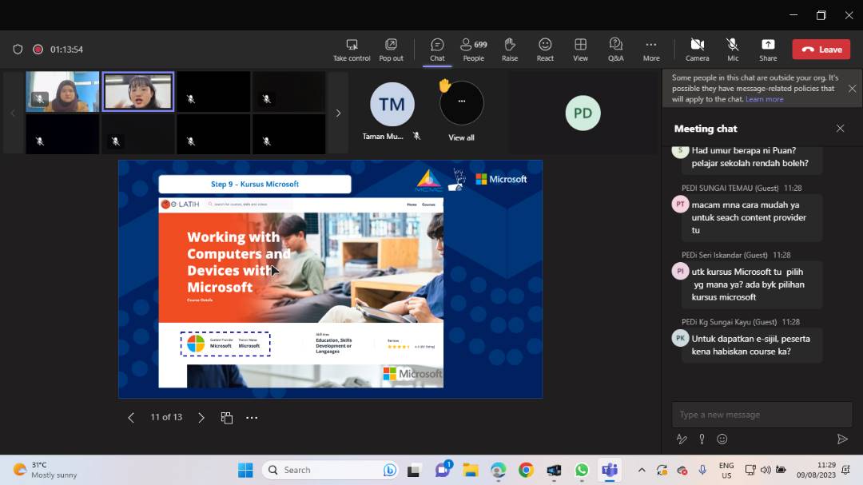Click the red recording indicator

tap(38, 50)
